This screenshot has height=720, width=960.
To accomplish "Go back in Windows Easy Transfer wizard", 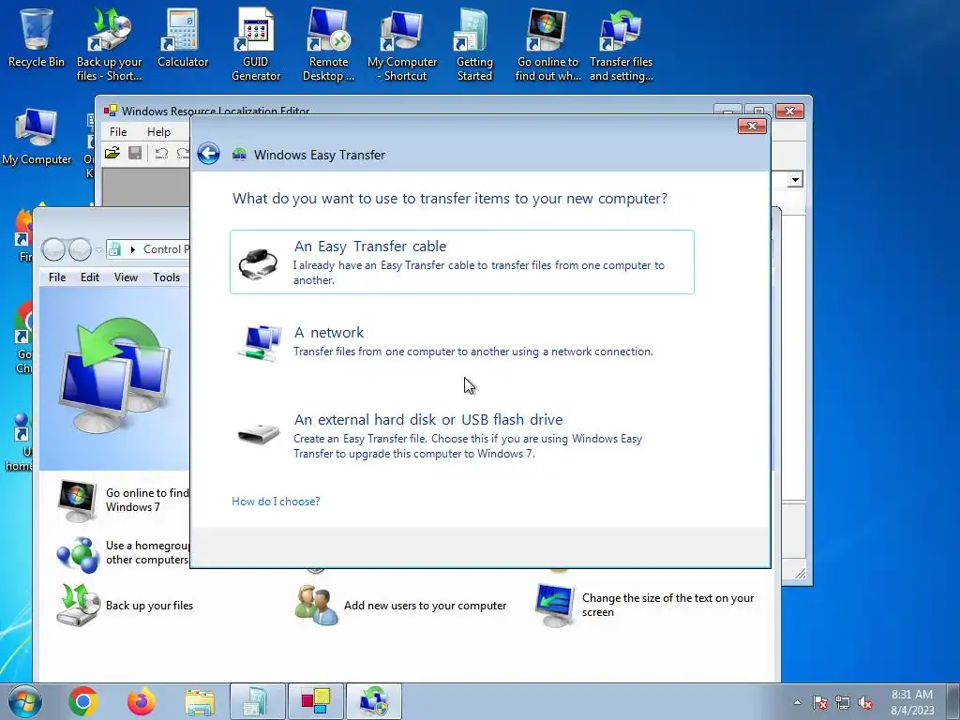I will point(208,154).
